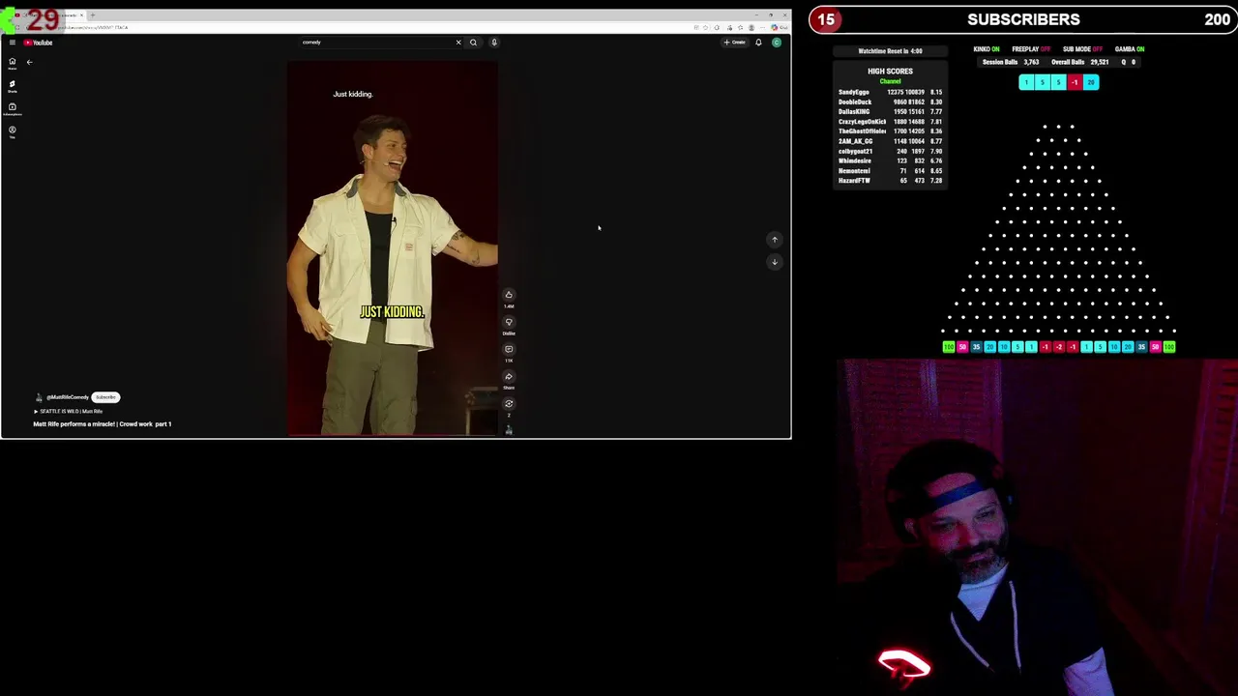Open the You section in sidebar
The height and width of the screenshot is (696, 1238).
pyautogui.click(x=12, y=131)
